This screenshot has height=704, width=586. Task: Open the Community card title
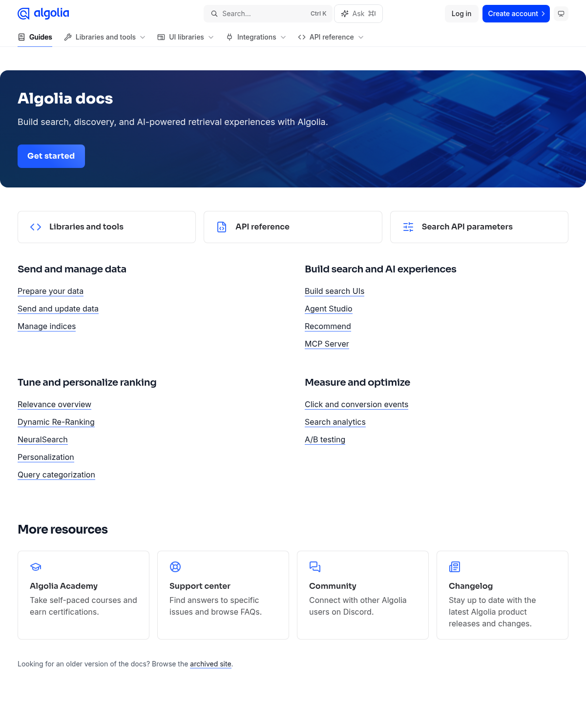[333, 586]
